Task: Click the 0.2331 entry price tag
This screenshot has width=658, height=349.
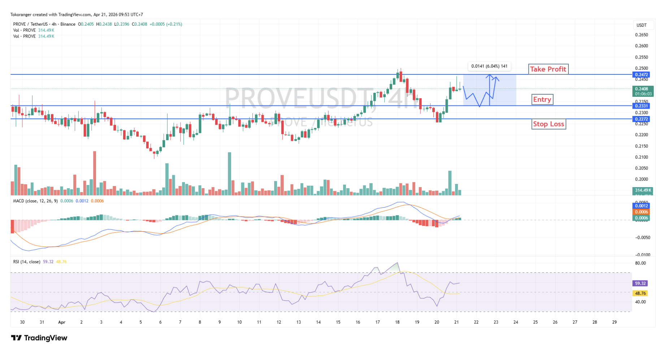Action: tap(642, 106)
